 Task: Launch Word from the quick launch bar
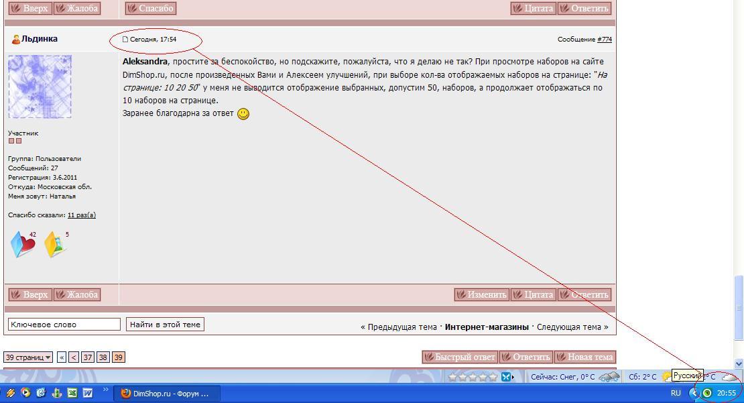[87, 393]
